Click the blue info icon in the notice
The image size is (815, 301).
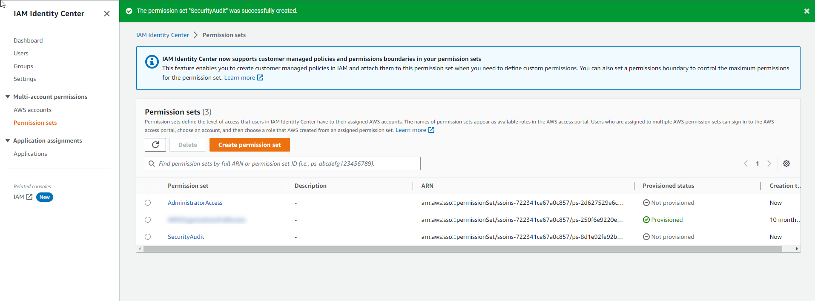point(152,62)
